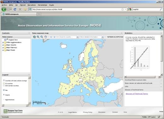Activate the pan hand tool
Viewport: 164px width, 119px height.
pyautogui.click(x=45, y=37)
